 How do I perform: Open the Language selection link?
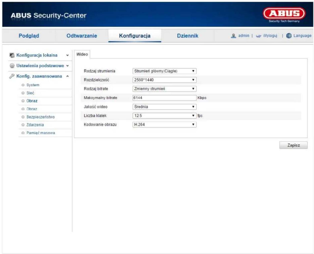point(302,36)
